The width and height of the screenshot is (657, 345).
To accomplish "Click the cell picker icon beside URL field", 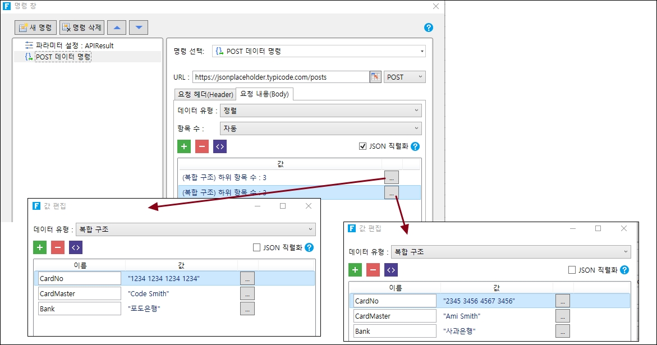I will (x=375, y=77).
